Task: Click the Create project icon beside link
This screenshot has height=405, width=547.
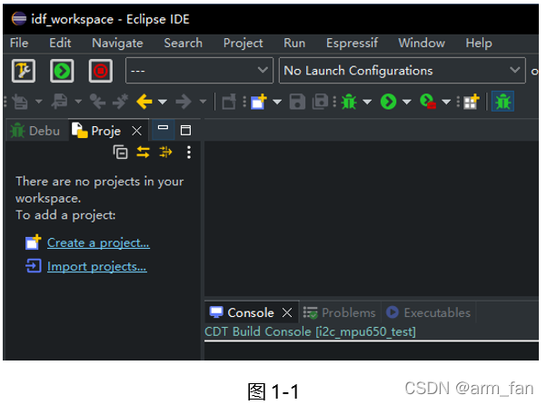Action: coord(33,242)
